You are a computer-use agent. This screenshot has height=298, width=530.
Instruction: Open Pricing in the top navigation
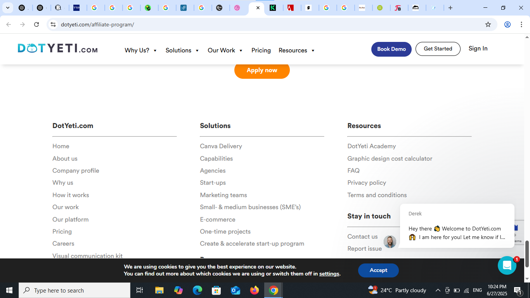click(x=261, y=50)
